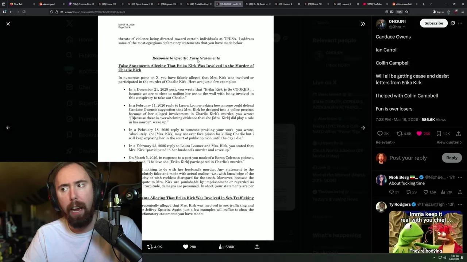The height and width of the screenshot is (262, 467).
Task: Click the browser Sign in button
Action: (x=438, y=12)
